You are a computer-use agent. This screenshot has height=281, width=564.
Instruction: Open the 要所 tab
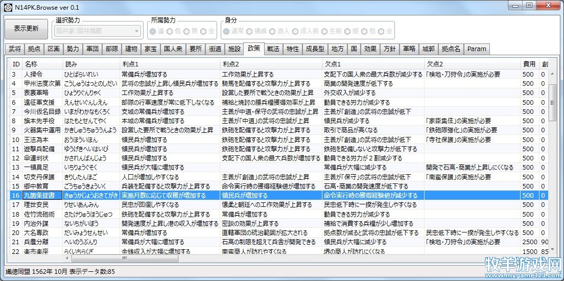coord(196,49)
